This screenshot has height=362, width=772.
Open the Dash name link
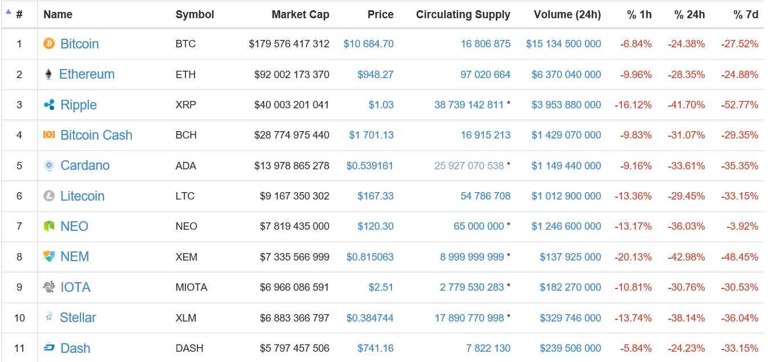pos(75,348)
